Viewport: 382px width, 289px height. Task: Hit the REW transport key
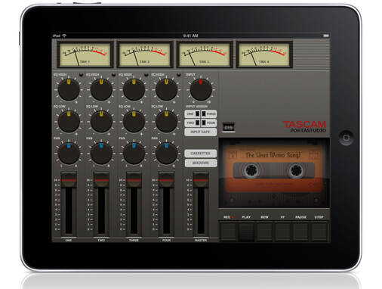264,232
